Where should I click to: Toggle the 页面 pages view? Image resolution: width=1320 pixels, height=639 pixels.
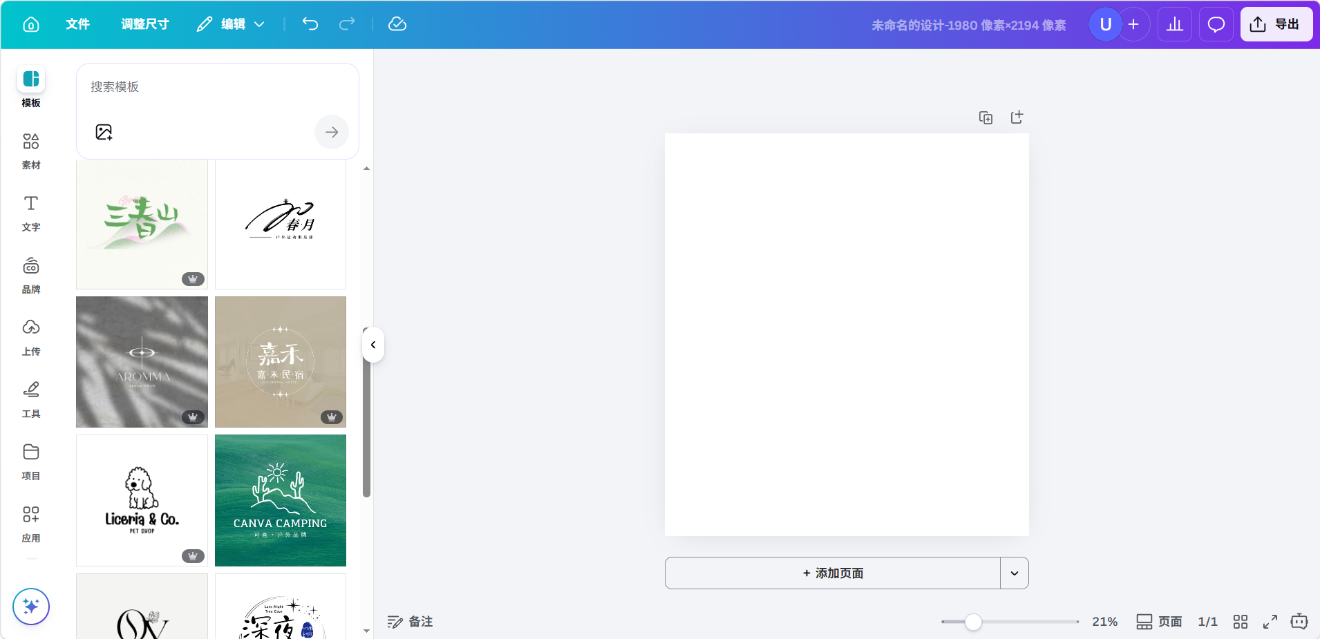coord(1159,622)
